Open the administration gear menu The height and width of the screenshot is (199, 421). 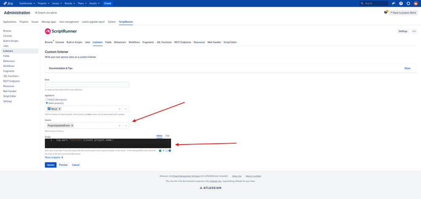click(408, 3)
